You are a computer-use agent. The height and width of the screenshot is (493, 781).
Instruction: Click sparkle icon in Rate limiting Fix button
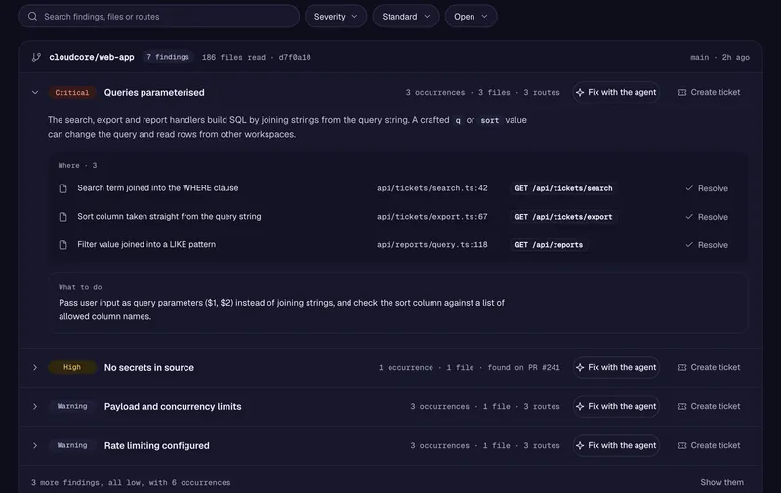point(580,446)
